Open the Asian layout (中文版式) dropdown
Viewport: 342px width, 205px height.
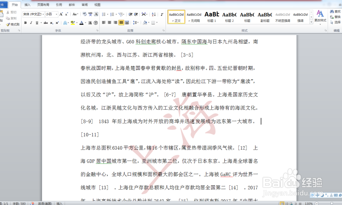pyautogui.click(x=144, y=14)
